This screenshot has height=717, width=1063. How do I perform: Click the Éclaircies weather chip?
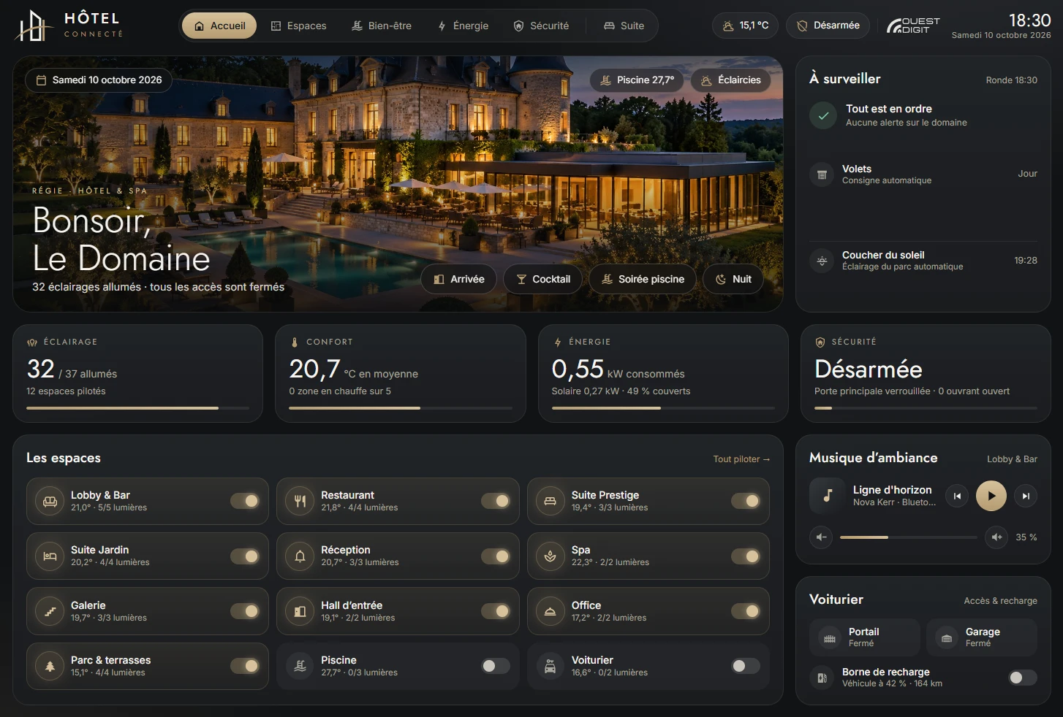[x=730, y=80]
